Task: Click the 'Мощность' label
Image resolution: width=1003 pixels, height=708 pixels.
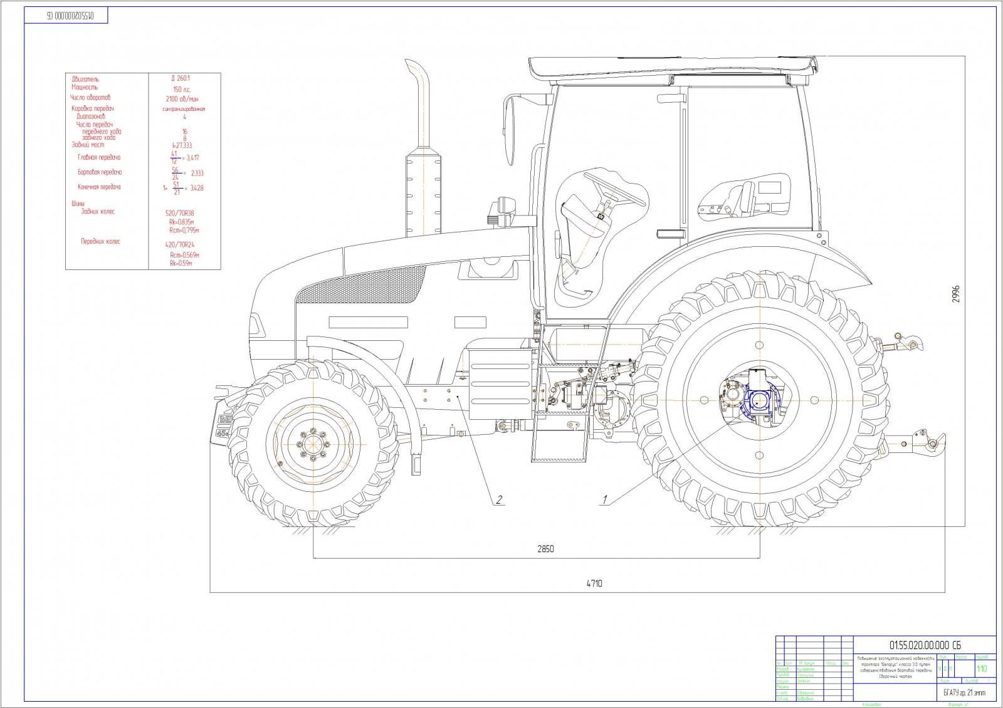Action: [x=85, y=88]
